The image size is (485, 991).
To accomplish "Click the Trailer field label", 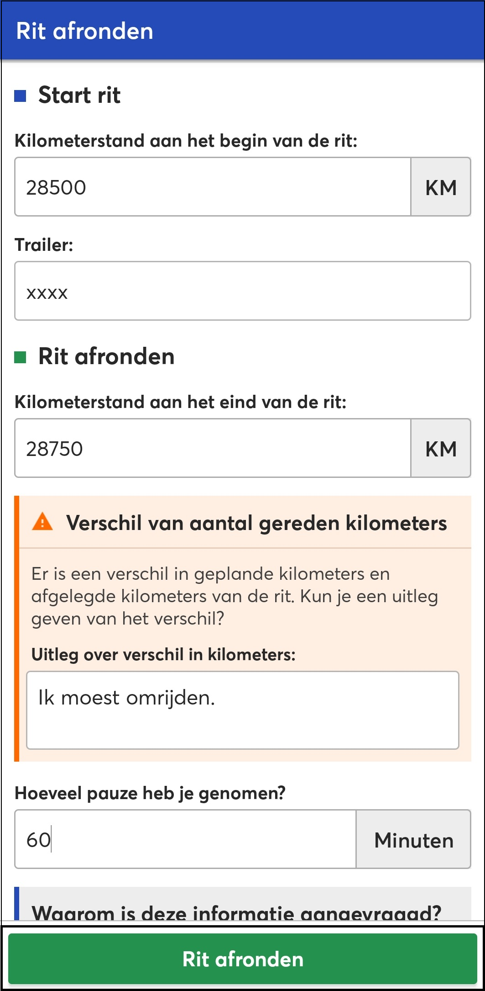I will coord(44,245).
